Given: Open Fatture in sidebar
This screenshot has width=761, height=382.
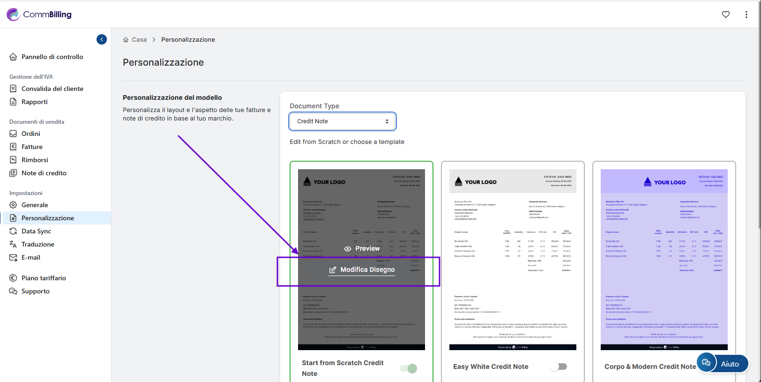Looking at the screenshot, I should tap(32, 147).
